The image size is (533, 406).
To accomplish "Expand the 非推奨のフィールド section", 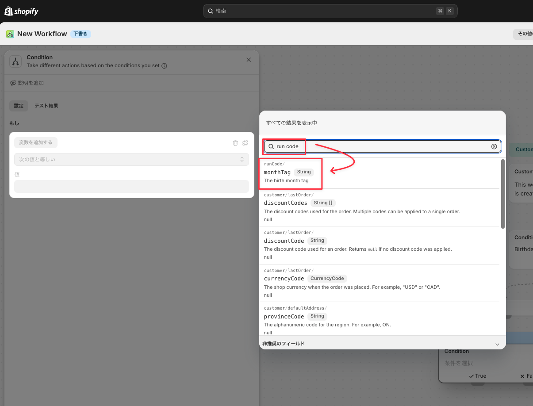I will point(383,344).
